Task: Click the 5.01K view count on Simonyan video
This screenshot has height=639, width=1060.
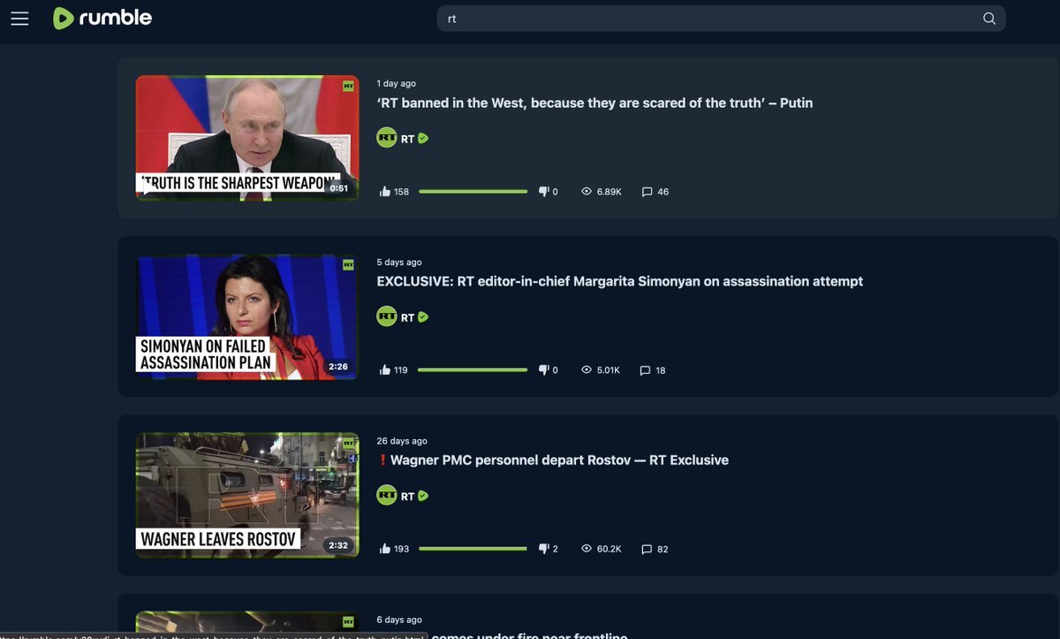Action: point(601,370)
